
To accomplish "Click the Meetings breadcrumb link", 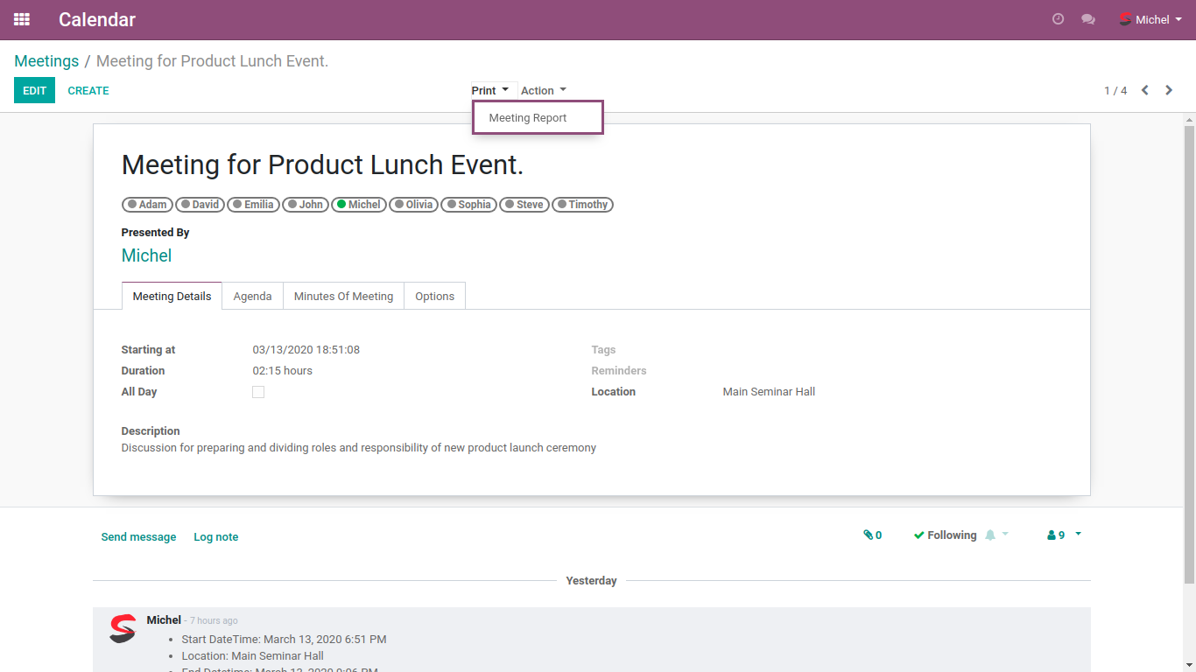I will click(46, 61).
